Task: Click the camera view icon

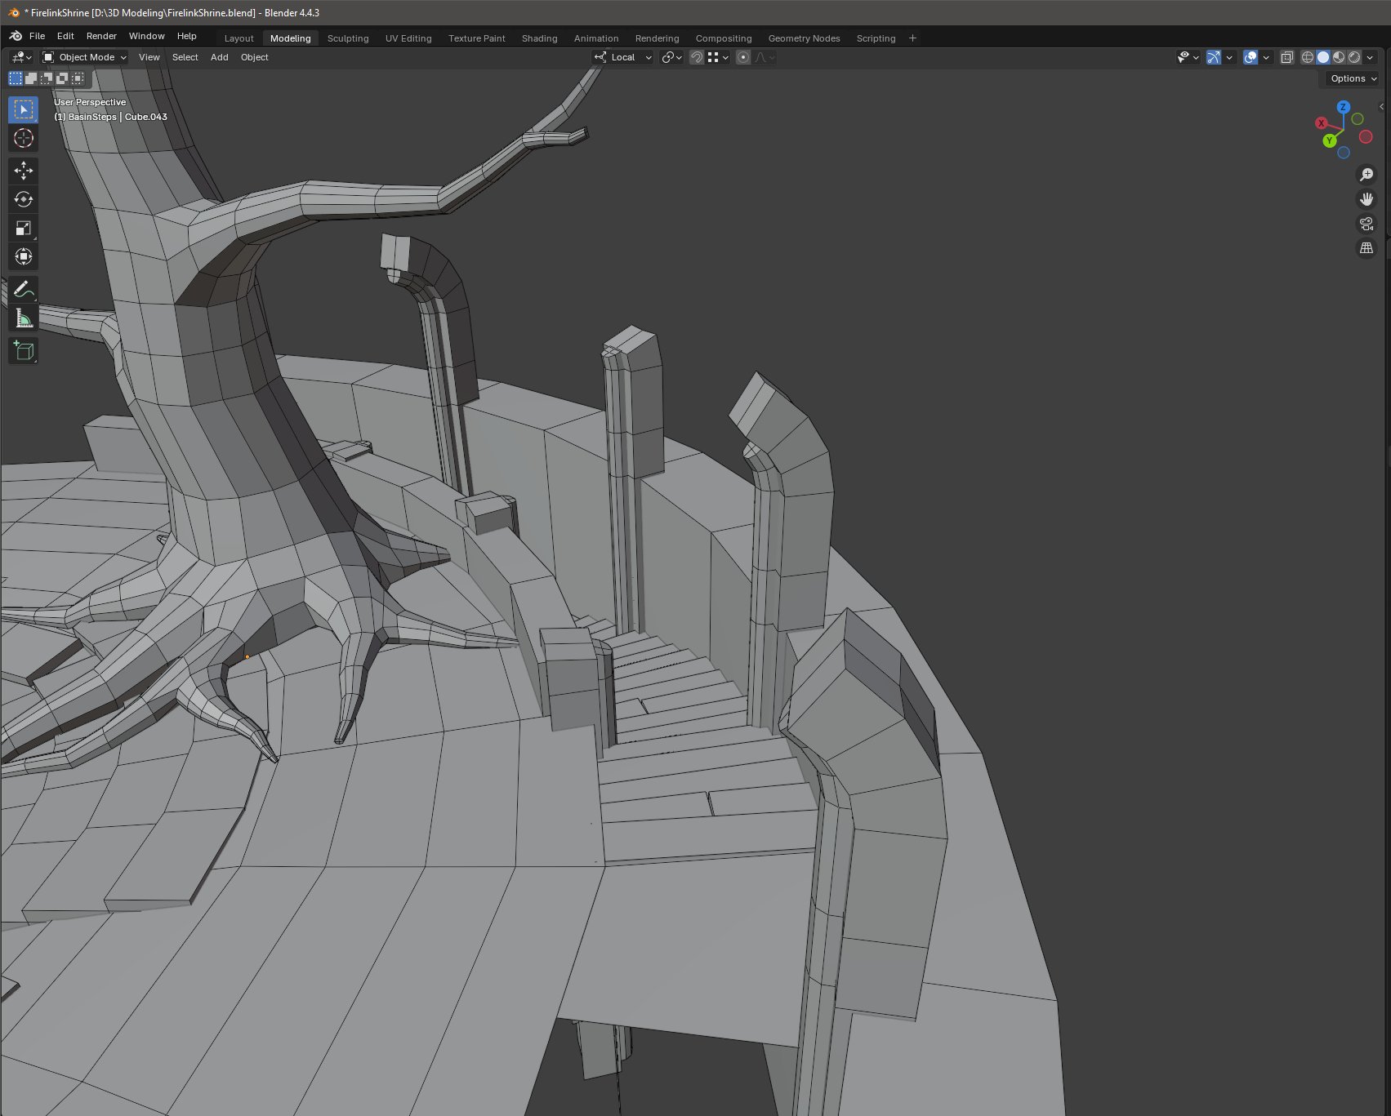Action: click(1366, 224)
